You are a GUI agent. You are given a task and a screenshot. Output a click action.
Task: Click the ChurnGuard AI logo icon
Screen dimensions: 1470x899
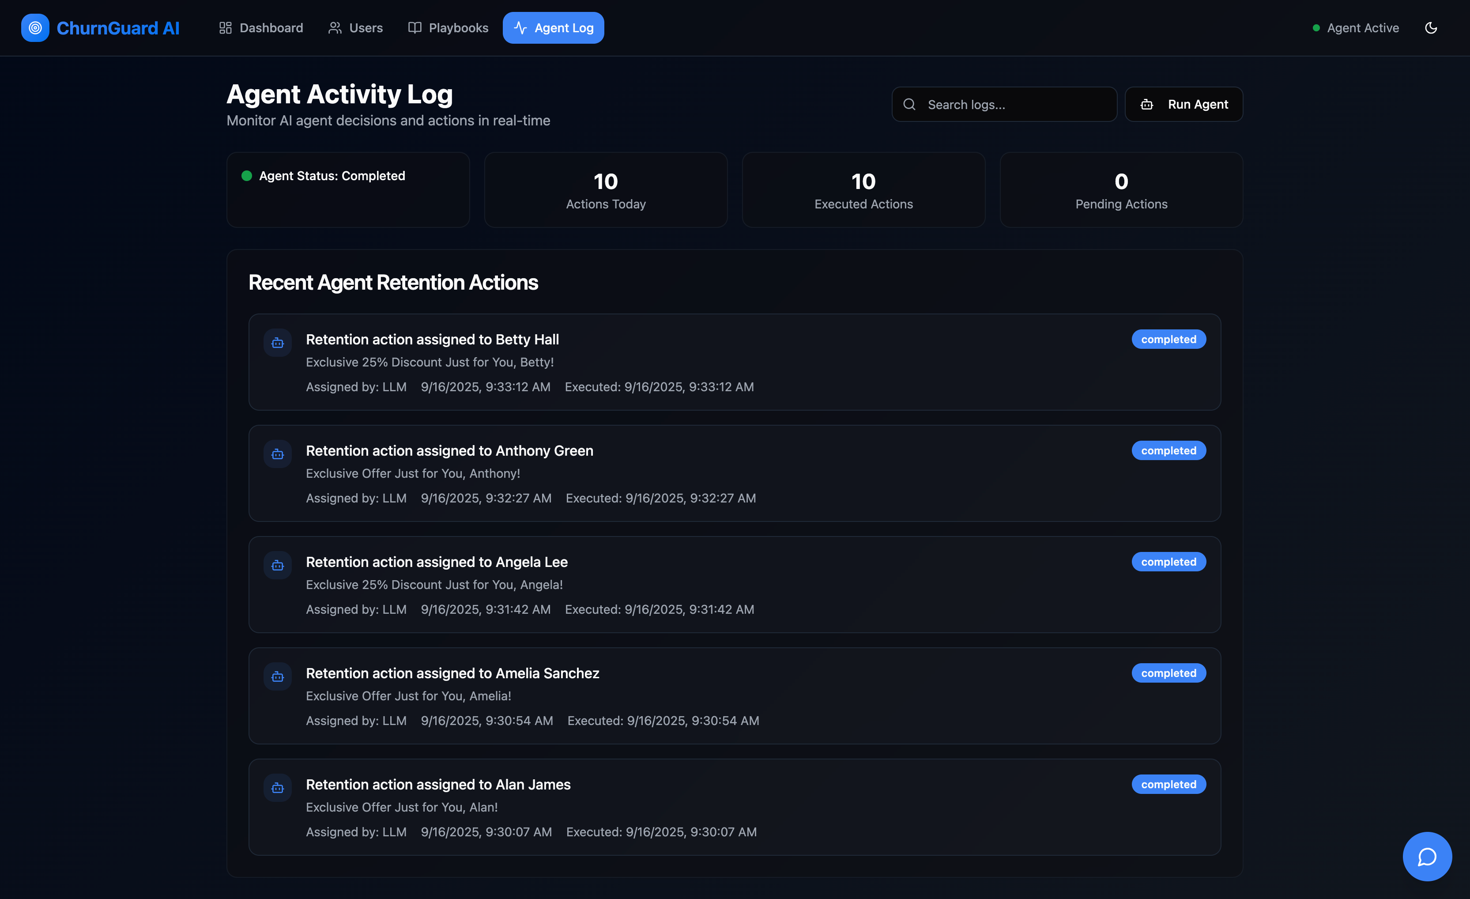pos(35,28)
